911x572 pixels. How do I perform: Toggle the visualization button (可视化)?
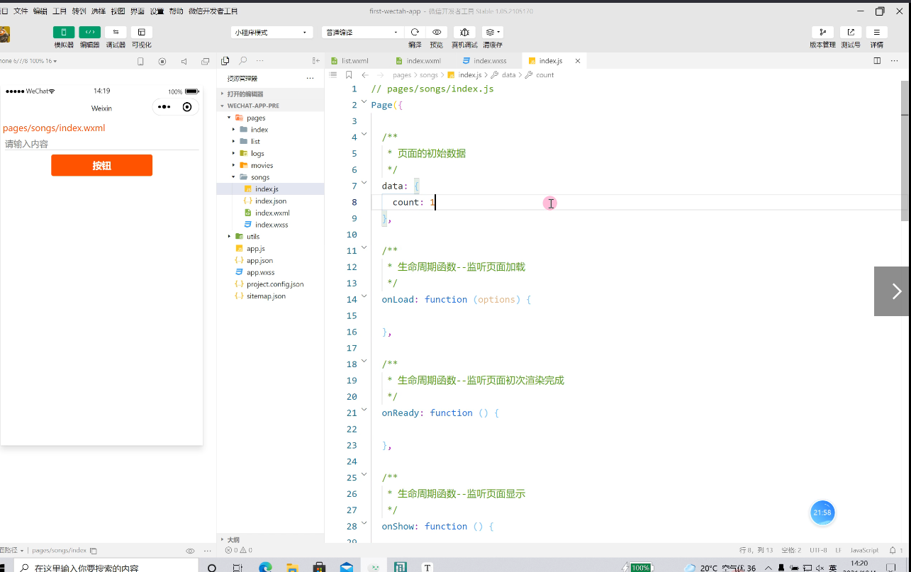pyautogui.click(x=141, y=32)
